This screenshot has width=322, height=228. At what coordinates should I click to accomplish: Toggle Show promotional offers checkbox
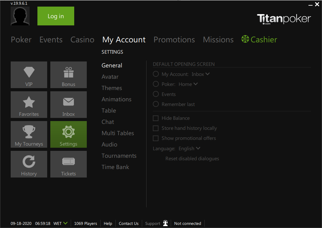(x=156, y=138)
